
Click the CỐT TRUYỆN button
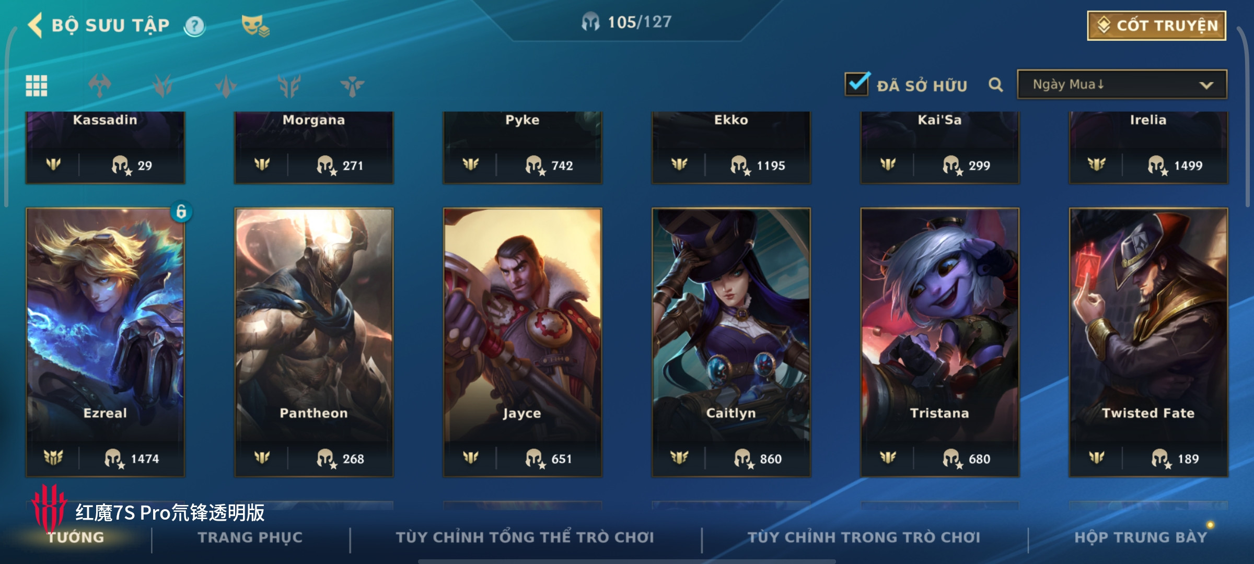pyautogui.click(x=1157, y=26)
